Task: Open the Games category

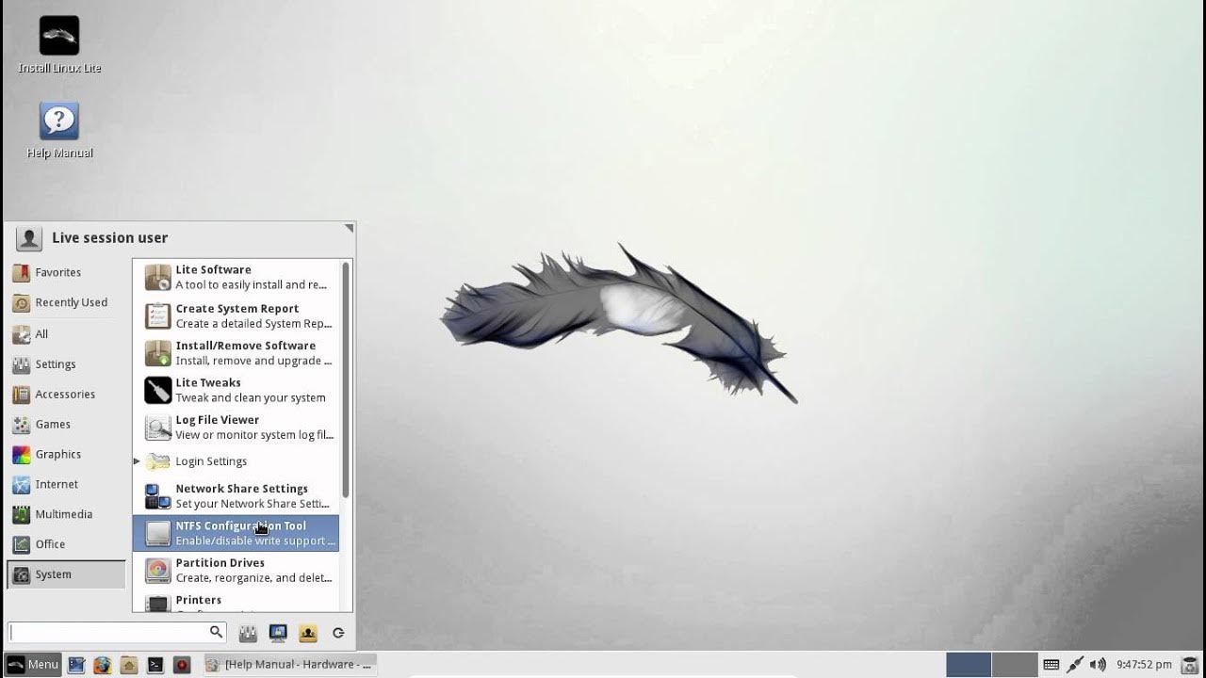Action: (66, 424)
